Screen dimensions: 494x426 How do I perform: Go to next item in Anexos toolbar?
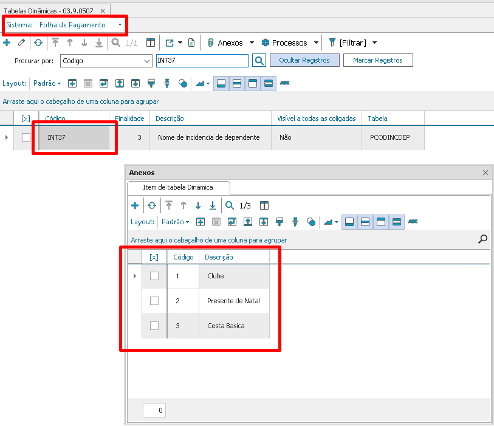point(198,205)
